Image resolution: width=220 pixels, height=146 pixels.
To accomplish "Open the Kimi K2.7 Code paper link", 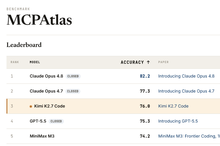I will 173,106.
